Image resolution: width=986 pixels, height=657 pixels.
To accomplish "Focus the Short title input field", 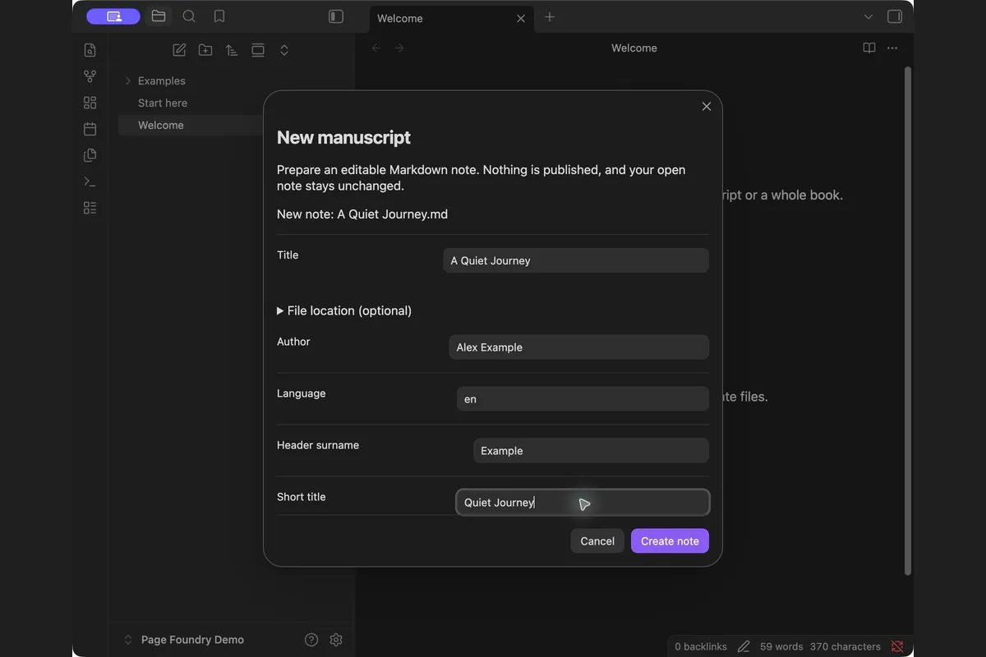I will pos(583,502).
